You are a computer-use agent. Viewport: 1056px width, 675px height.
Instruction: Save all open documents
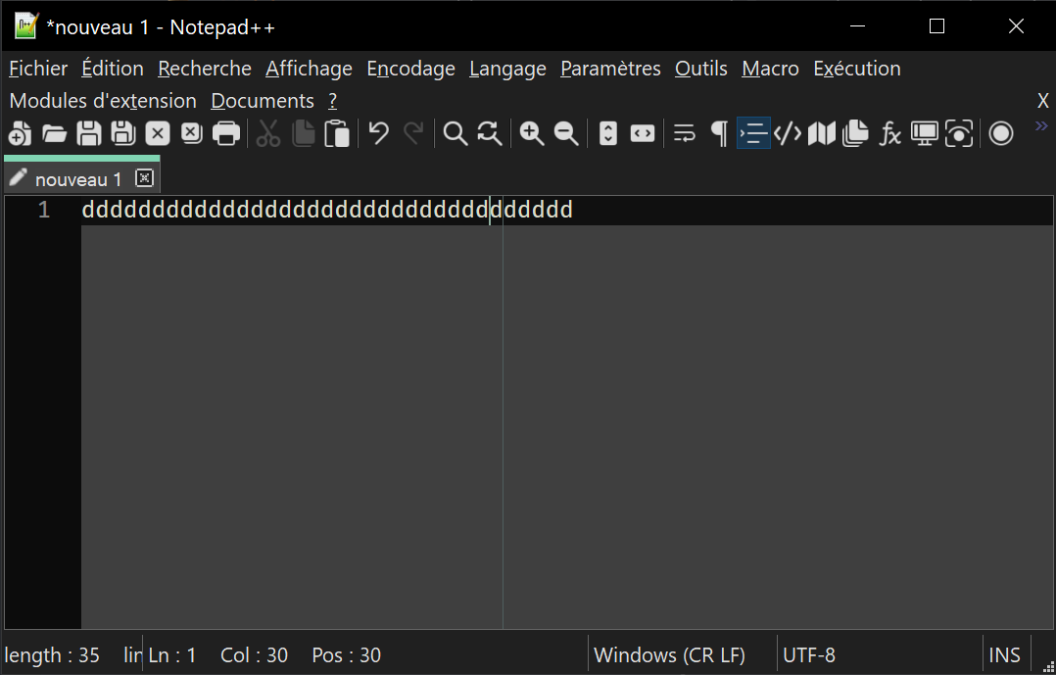coord(121,132)
